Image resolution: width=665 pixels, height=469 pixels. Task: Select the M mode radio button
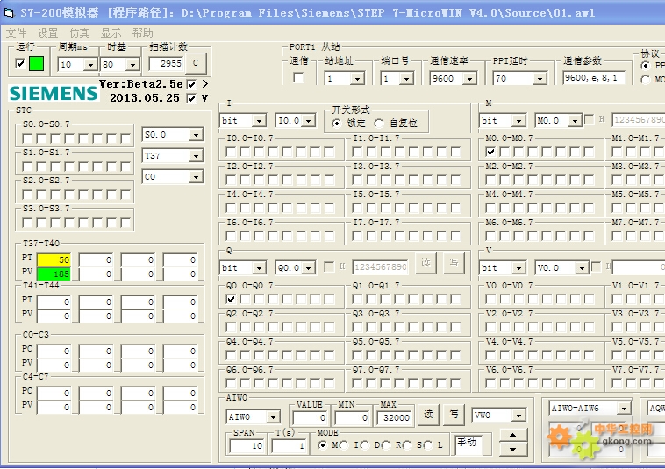click(323, 444)
